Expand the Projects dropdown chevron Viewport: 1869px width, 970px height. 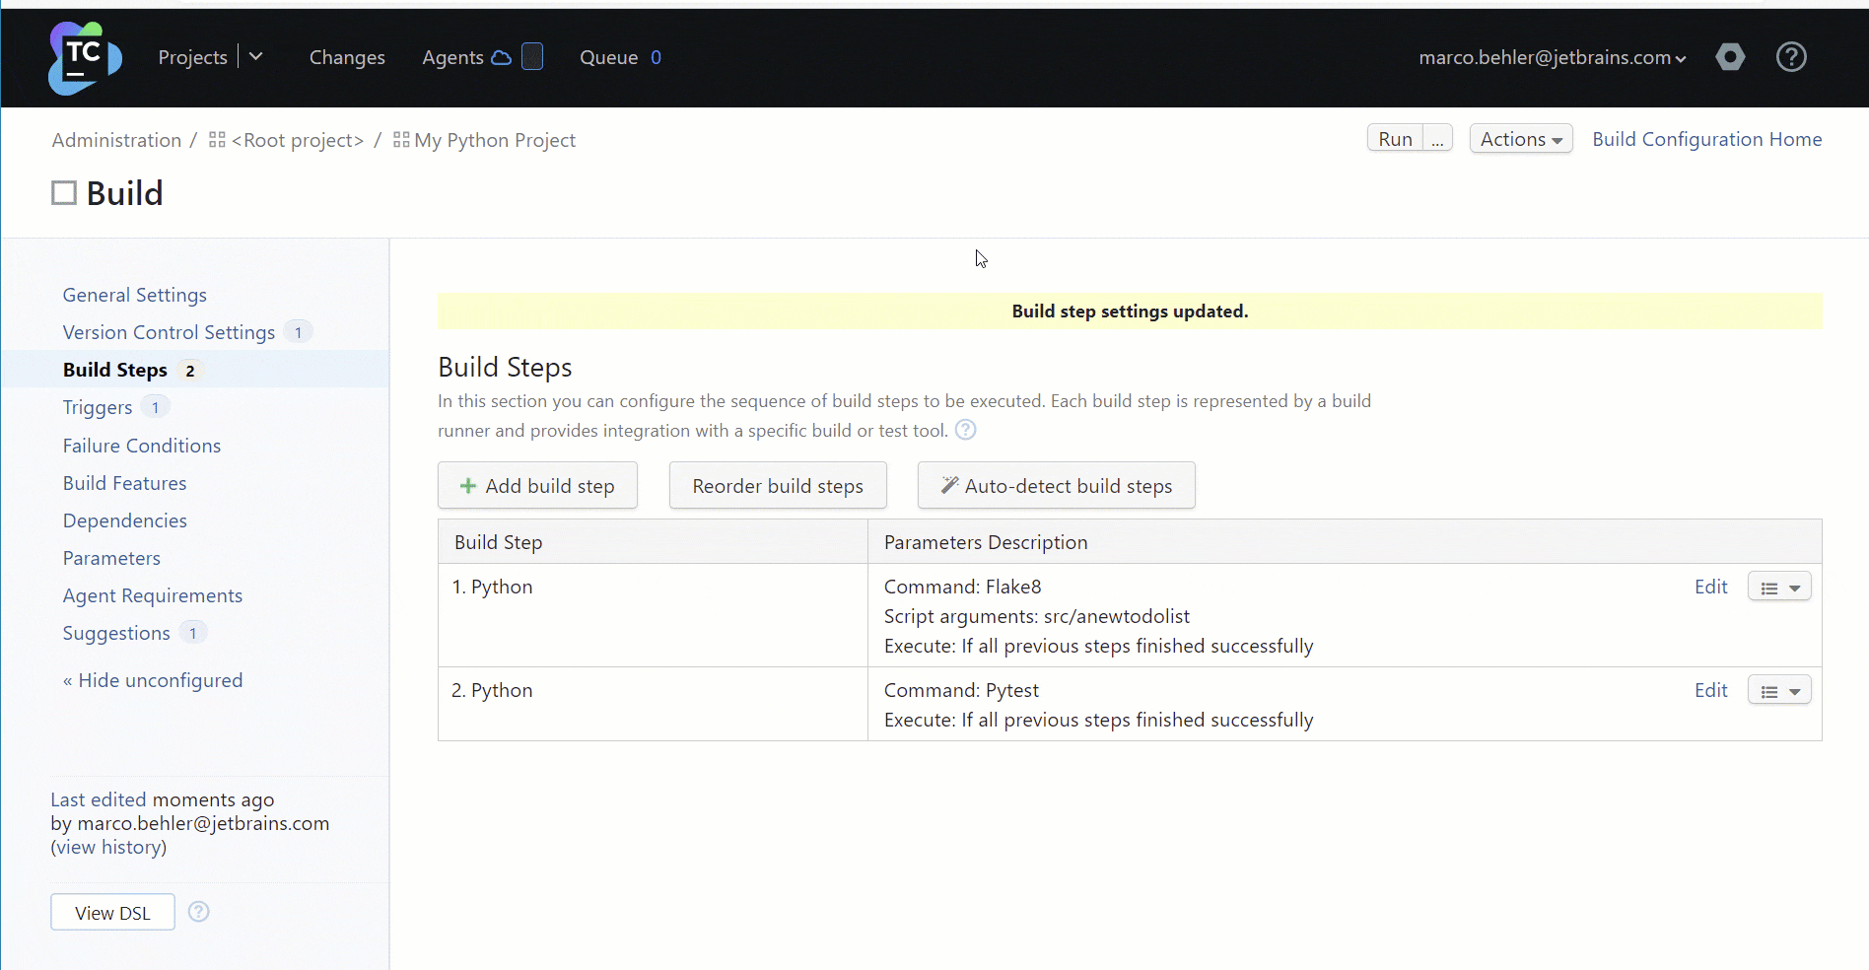click(x=256, y=56)
